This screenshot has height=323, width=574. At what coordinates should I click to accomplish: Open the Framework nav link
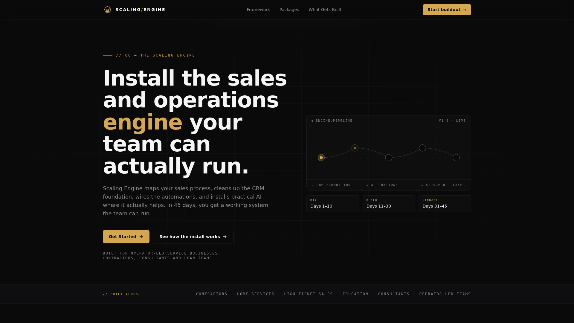click(258, 10)
